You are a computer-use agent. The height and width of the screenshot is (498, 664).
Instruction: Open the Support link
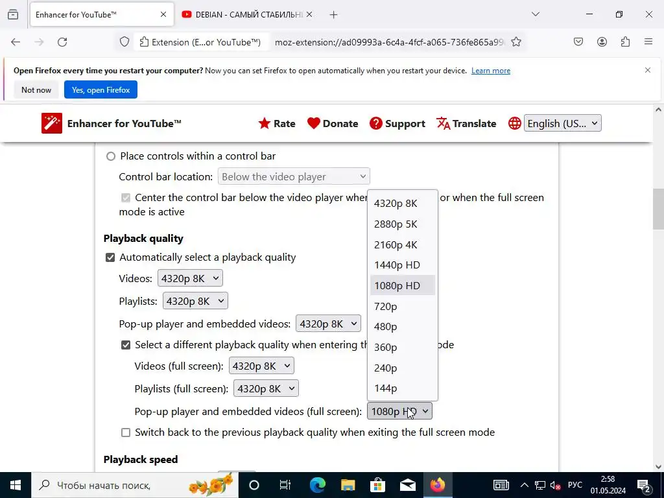tap(397, 124)
